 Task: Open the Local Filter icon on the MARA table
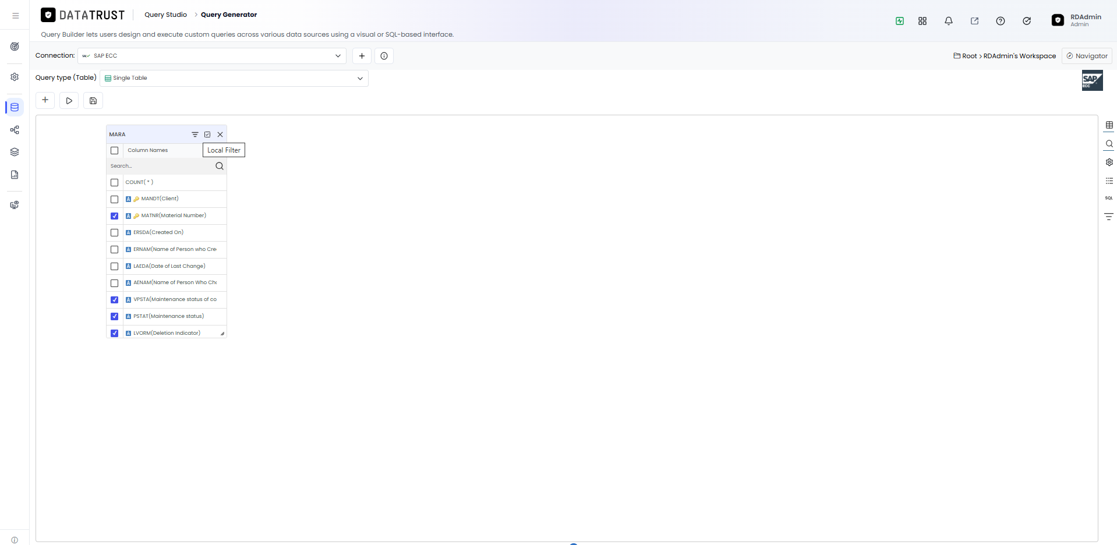(x=195, y=135)
